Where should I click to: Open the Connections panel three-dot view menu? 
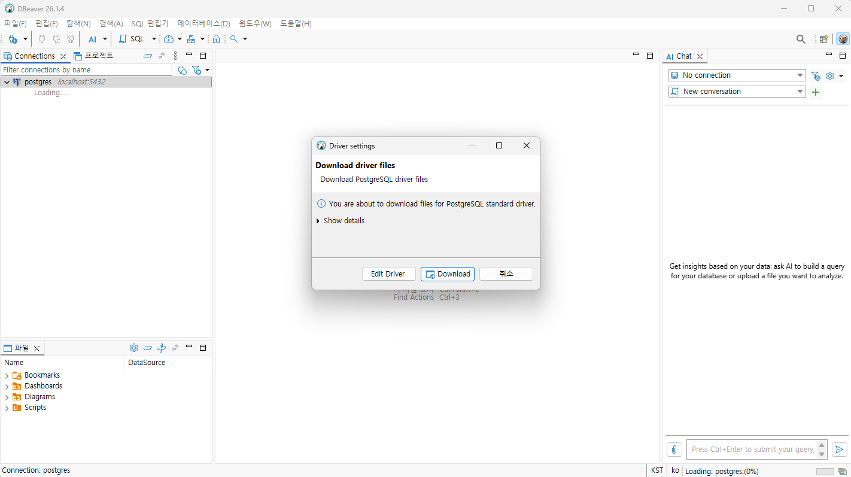click(175, 56)
